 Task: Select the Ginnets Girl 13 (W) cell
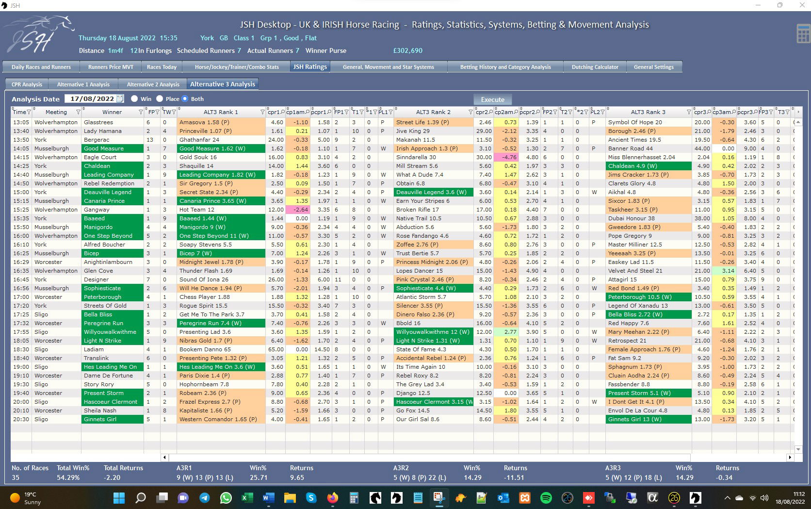pos(649,419)
